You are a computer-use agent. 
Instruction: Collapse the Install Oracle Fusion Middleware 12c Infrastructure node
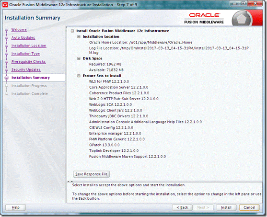(x=72, y=31)
